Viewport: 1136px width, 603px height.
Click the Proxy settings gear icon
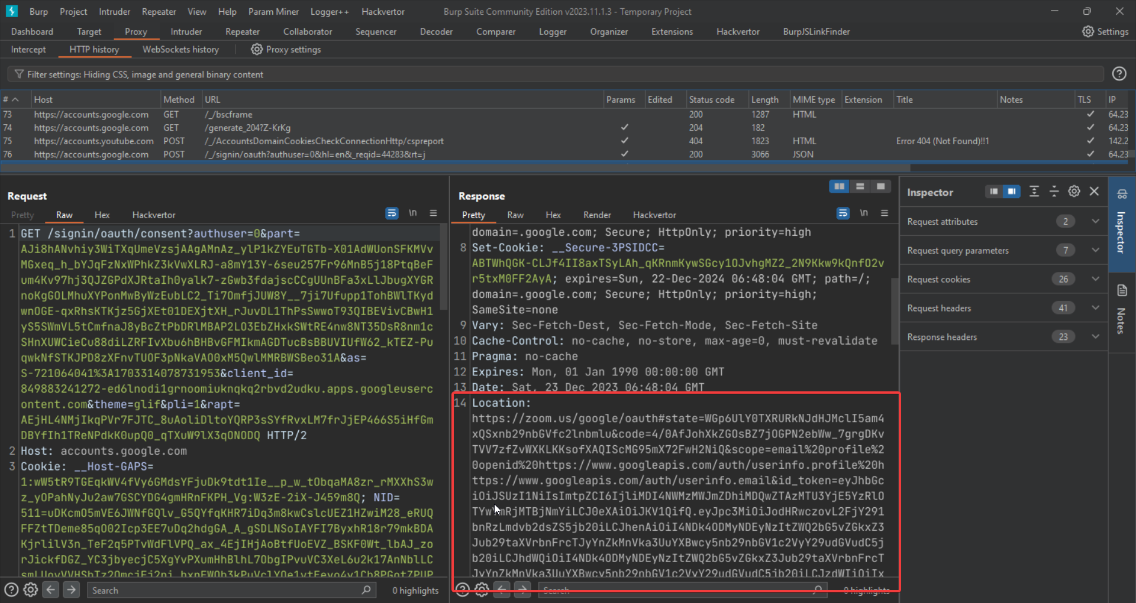(x=256, y=49)
